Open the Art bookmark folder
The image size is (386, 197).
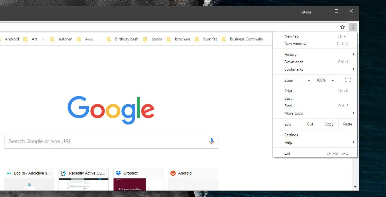[31, 39]
